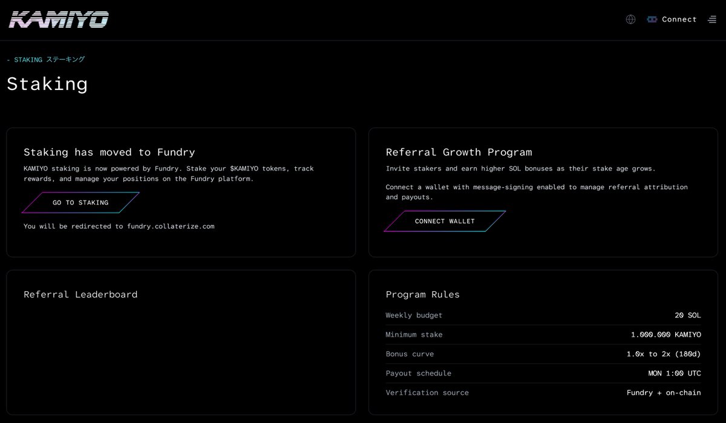Click the GO TO STAKING button
This screenshot has width=726, height=423.
pos(80,202)
